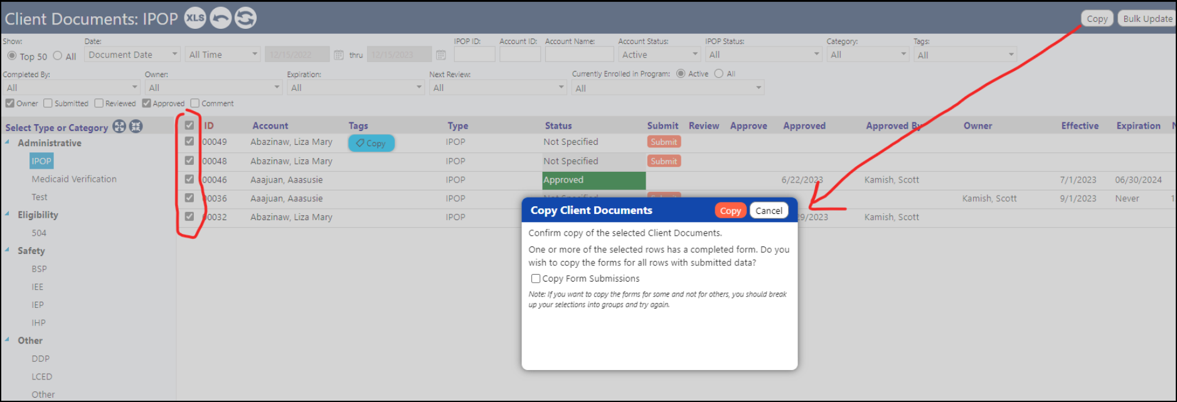The image size is (1177, 402).
Task: Select the Top 50 radio button
Action: [12, 56]
